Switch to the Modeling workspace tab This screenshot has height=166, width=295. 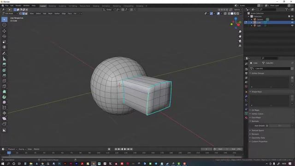[x=52, y=6]
